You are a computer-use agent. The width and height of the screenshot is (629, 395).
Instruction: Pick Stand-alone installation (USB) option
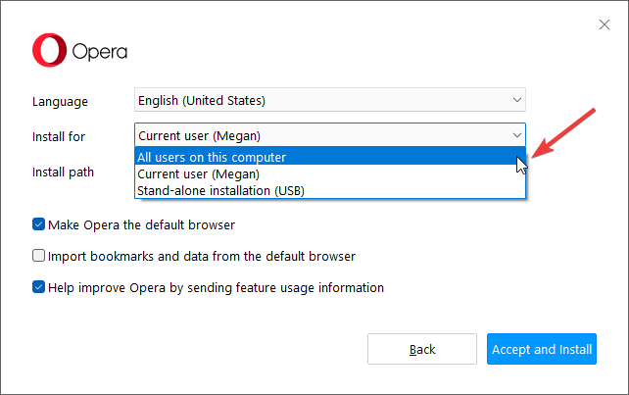coord(330,190)
